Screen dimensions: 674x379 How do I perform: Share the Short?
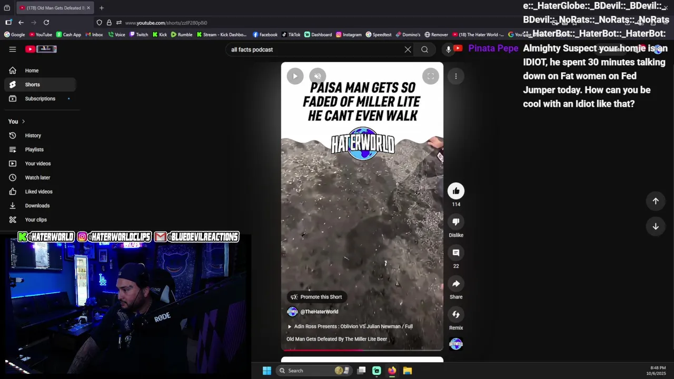[x=456, y=284]
